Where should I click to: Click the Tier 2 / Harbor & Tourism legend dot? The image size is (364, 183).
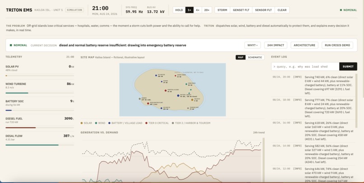point(173,123)
